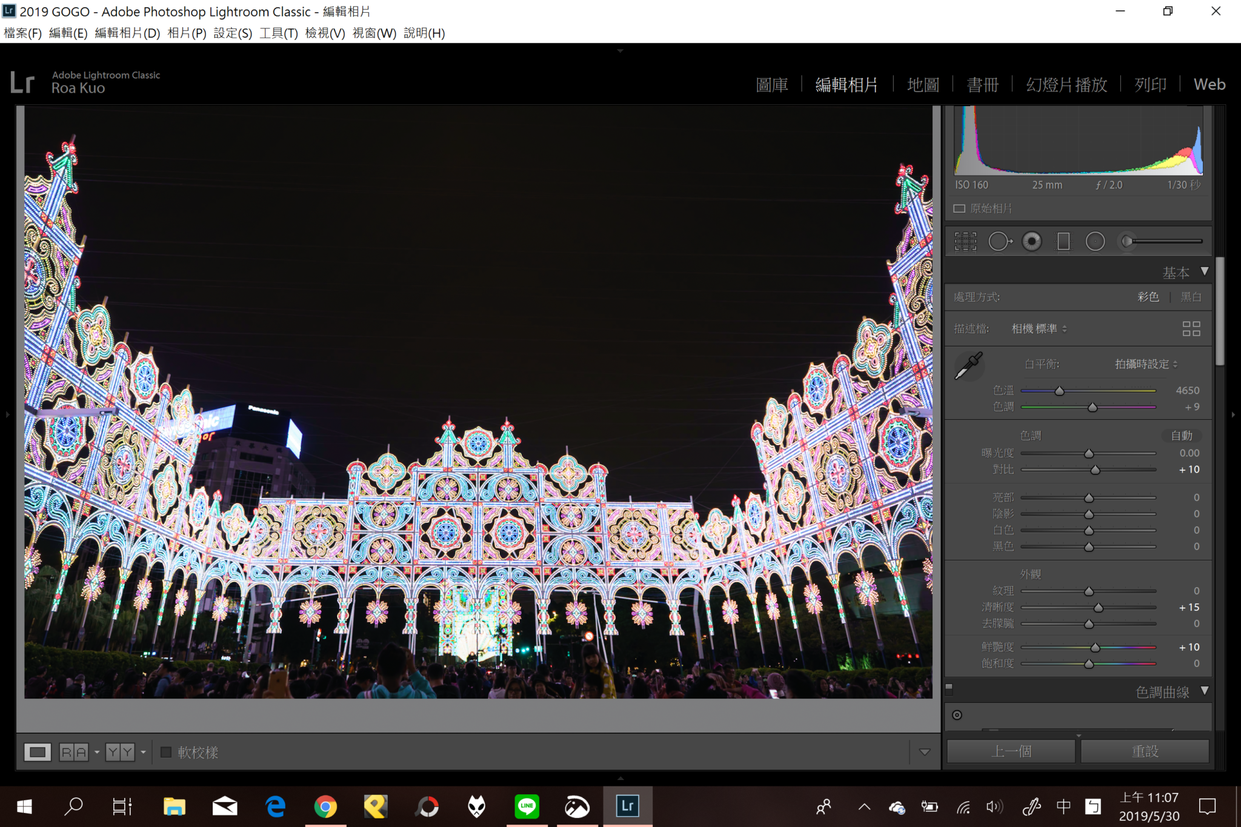Open white balance preset dropdown 拍攝時設定
This screenshot has height=827, width=1241.
tap(1146, 364)
